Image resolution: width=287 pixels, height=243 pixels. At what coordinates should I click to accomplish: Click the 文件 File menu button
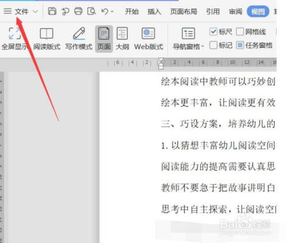[21, 11]
